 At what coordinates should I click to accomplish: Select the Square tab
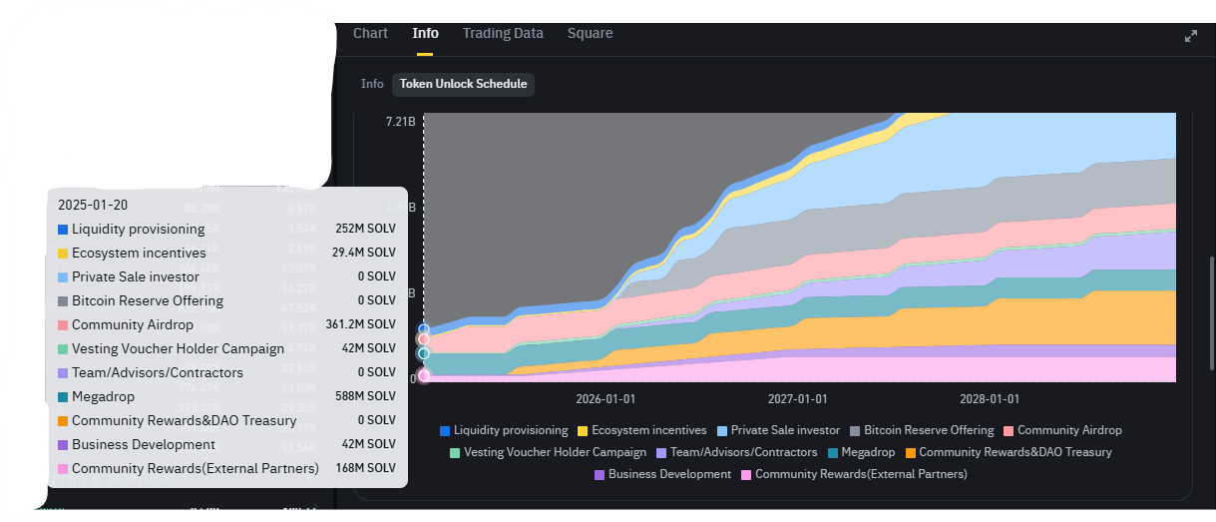click(x=590, y=33)
